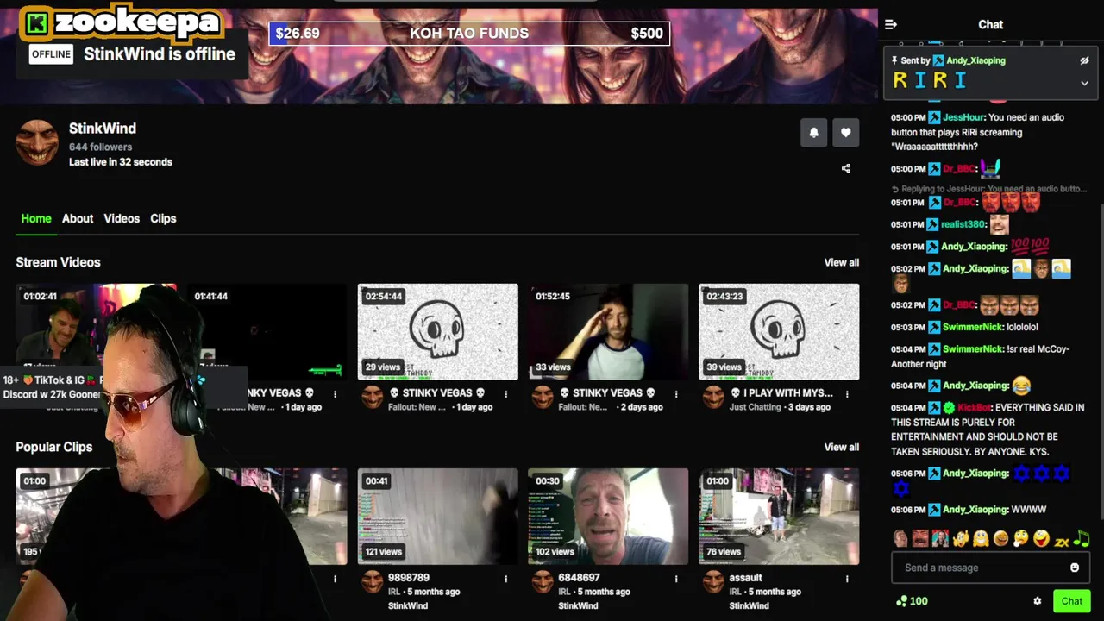Open options menu for 2 days ago STINKY VEGAS video
The image size is (1104, 621).
tap(676, 394)
